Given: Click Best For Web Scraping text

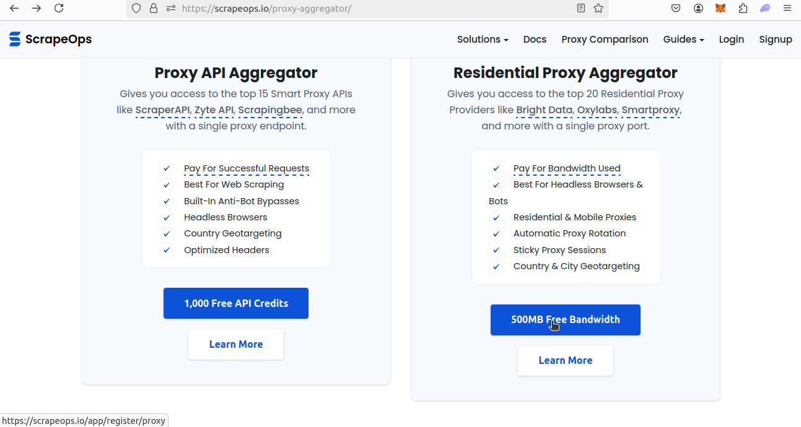Looking at the screenshot, I should coord(234,184).
